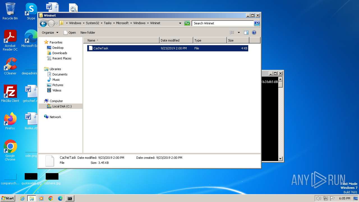Open the Videos library
The height and width of the screenshot is (202, 359).
[x=57, y=90]
